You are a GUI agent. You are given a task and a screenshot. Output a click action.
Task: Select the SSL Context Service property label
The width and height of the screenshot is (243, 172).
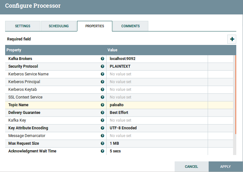click(x=25, y=97)
